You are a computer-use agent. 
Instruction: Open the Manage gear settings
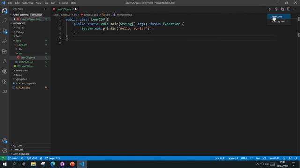pos(5,151)
